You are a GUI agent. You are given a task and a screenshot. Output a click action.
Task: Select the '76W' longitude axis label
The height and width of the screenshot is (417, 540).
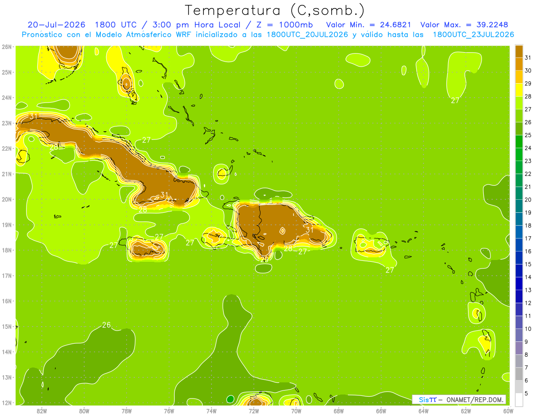[169, 411]
